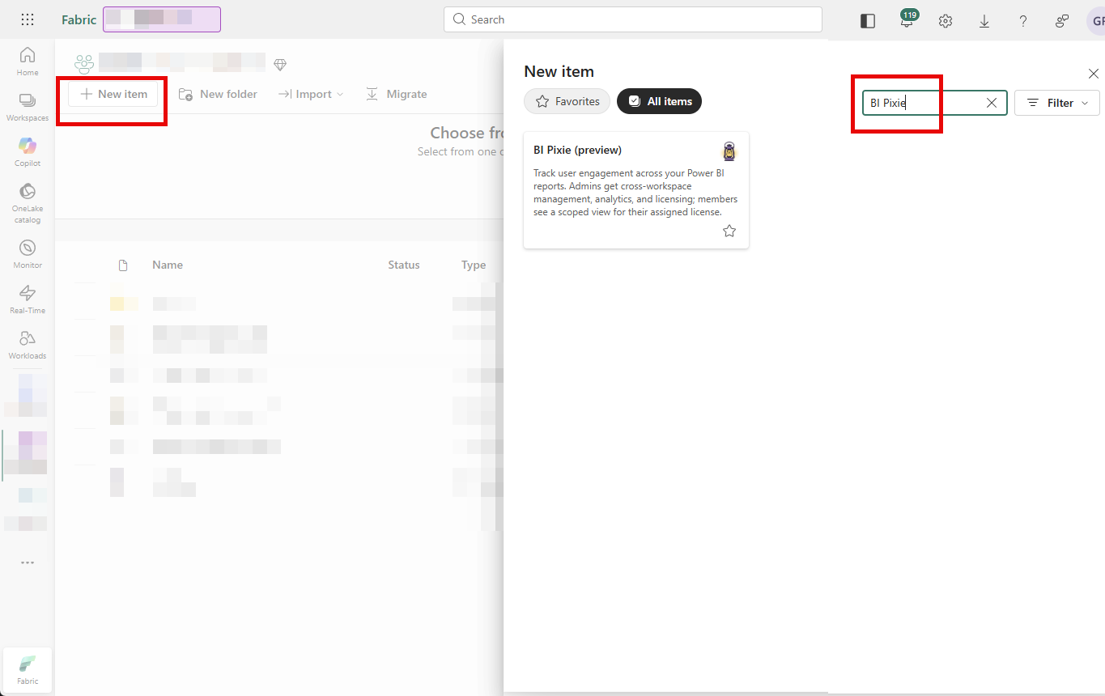Click the New folder button
The image size is (1105, 696).
[x=218, y=94]
